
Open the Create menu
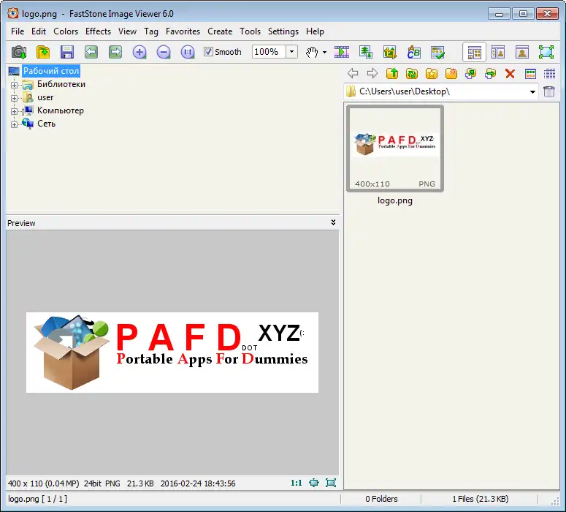point(220,31)
